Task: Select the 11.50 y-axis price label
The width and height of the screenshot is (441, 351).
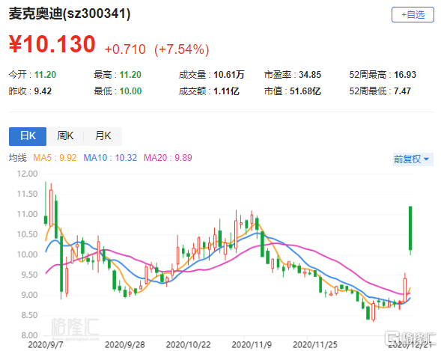Action: tap(27, 194)
